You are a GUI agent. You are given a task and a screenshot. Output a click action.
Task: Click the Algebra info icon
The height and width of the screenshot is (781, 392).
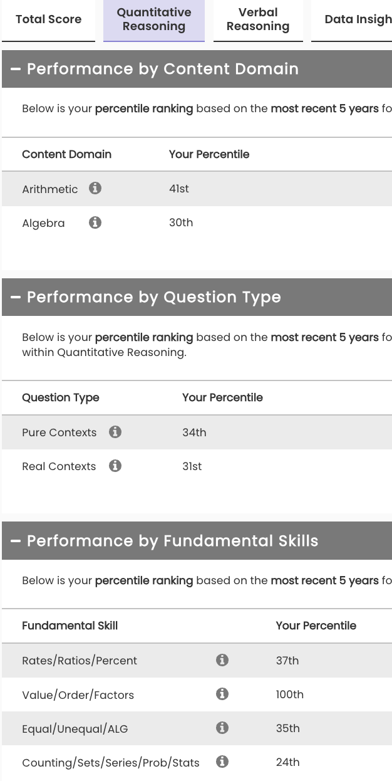pyautogui.click(x=95, y=222)
